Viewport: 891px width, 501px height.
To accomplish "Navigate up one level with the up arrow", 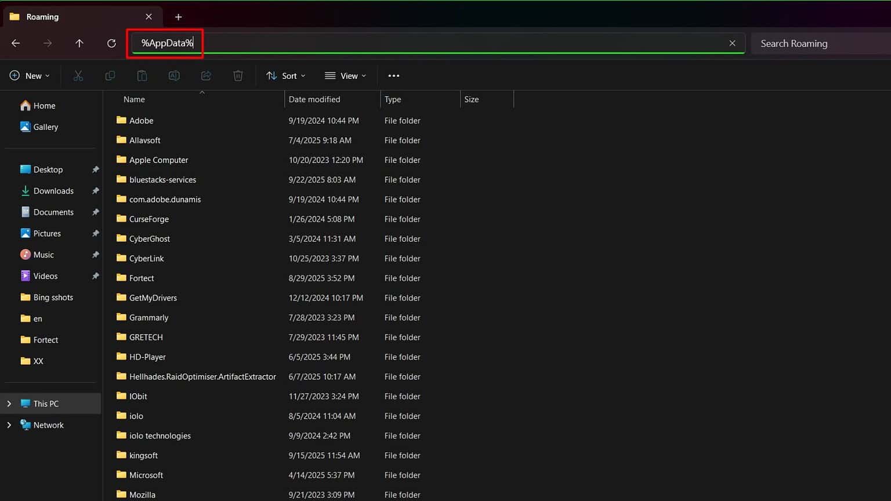I will 79,43.
